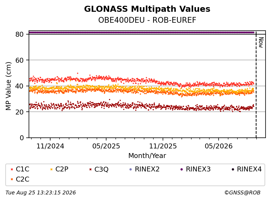Click the 80 y-axis tick label

tap(19, 34)
